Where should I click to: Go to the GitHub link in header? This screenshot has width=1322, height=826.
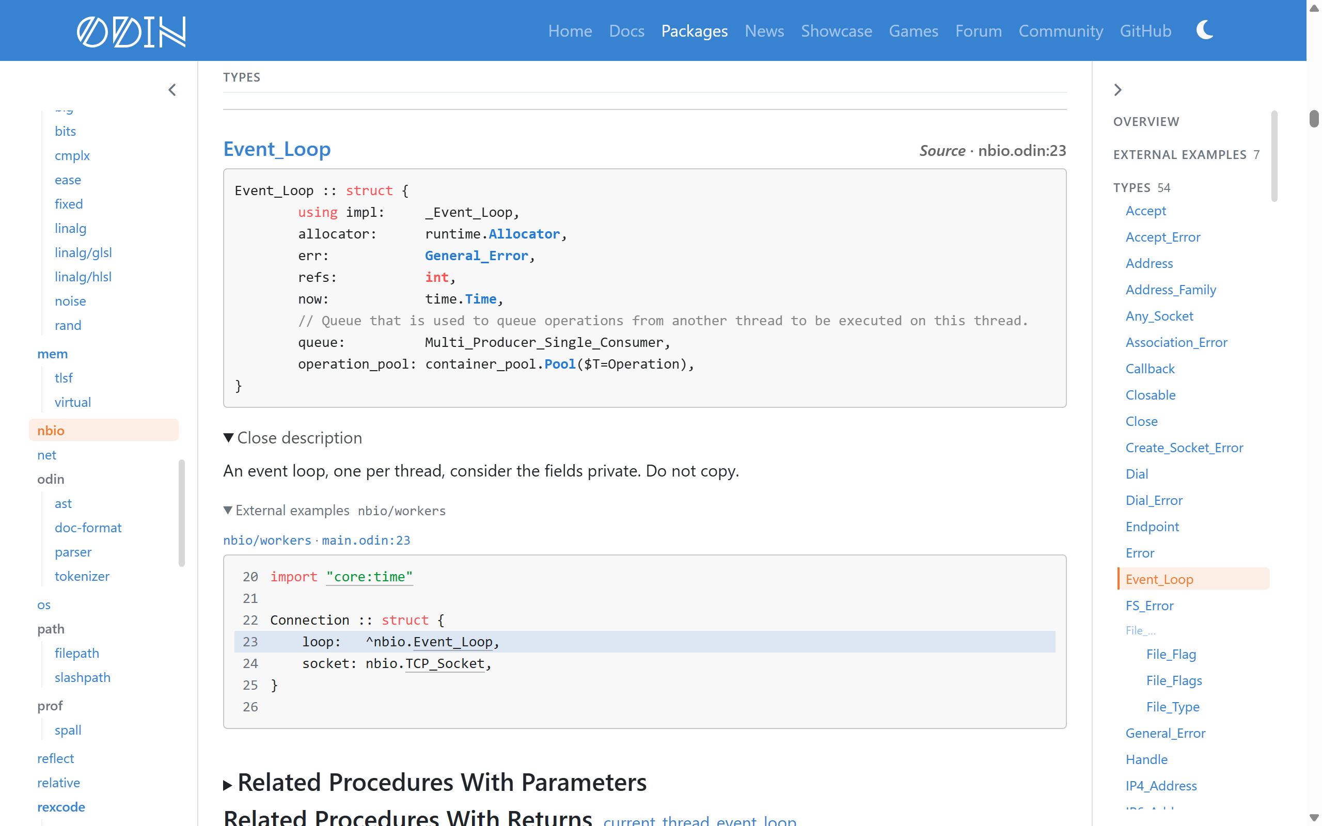pyautogui.click(x=1145, y=30)
